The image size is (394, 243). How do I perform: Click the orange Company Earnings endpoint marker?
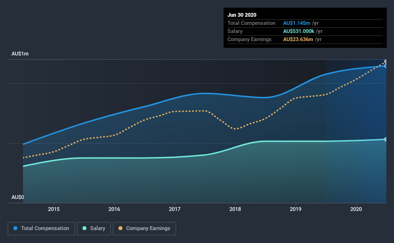click(385, 61)
